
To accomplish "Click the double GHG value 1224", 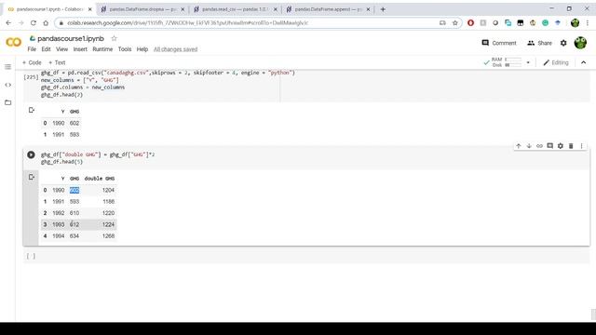I will (108, 224).
